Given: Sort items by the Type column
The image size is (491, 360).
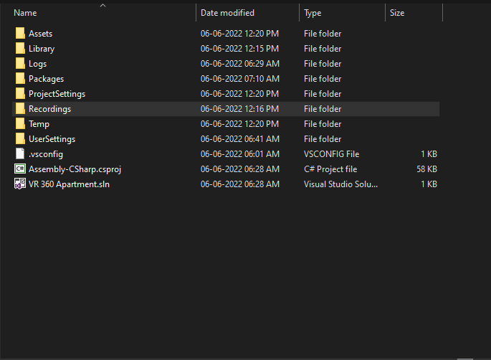Looking at the screenshot, I should click(313, 13).
